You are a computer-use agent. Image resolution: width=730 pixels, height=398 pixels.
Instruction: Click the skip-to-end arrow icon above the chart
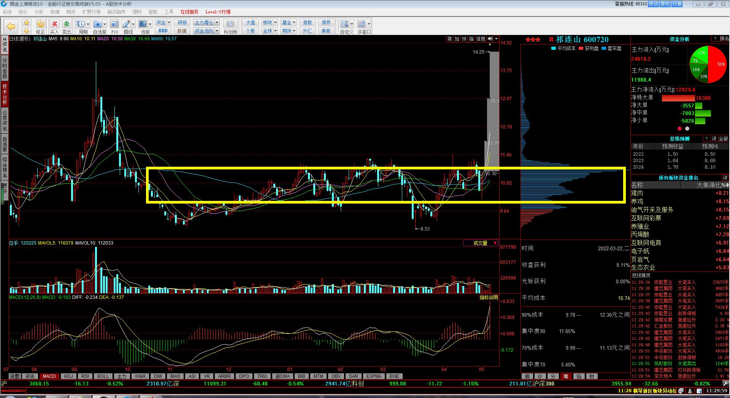(490, 39)
